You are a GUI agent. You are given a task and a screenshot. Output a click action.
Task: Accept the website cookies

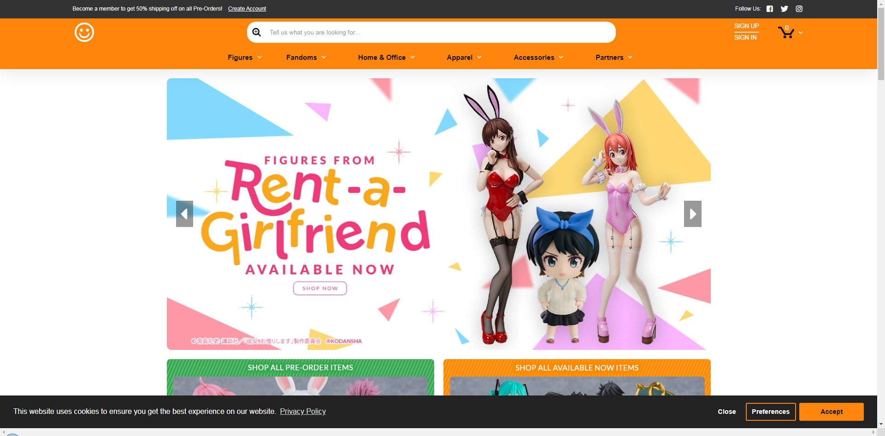point(831,412)
